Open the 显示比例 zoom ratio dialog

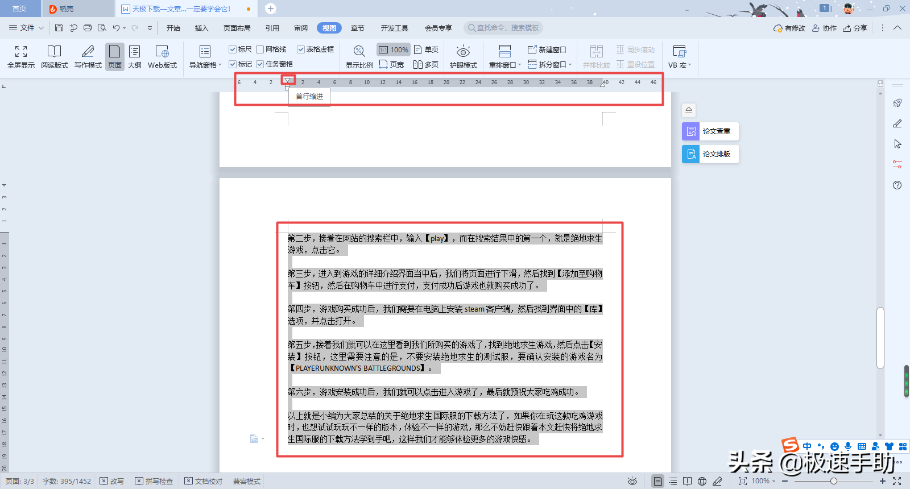pyautogui.click(x=359, y=57)
